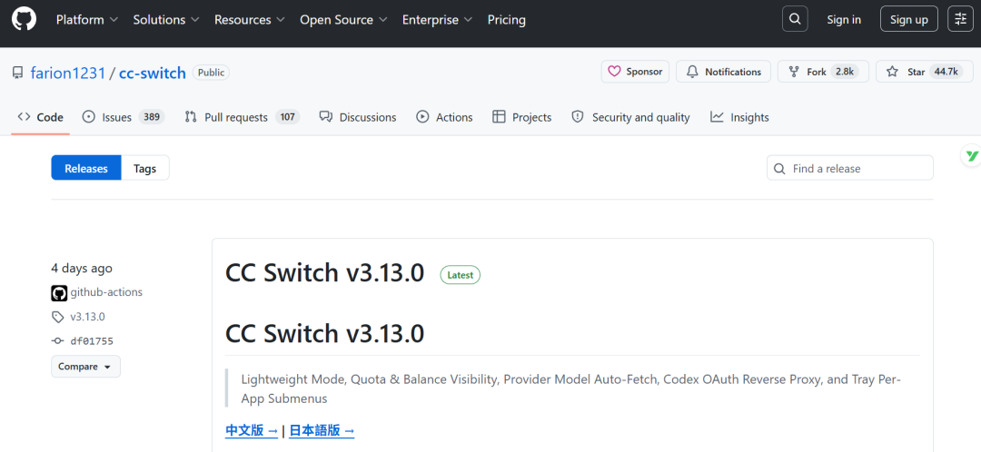The width and height of the screenshot is (981, 452).
Task: Open the github-actions author link
Action: coord(105,292)
